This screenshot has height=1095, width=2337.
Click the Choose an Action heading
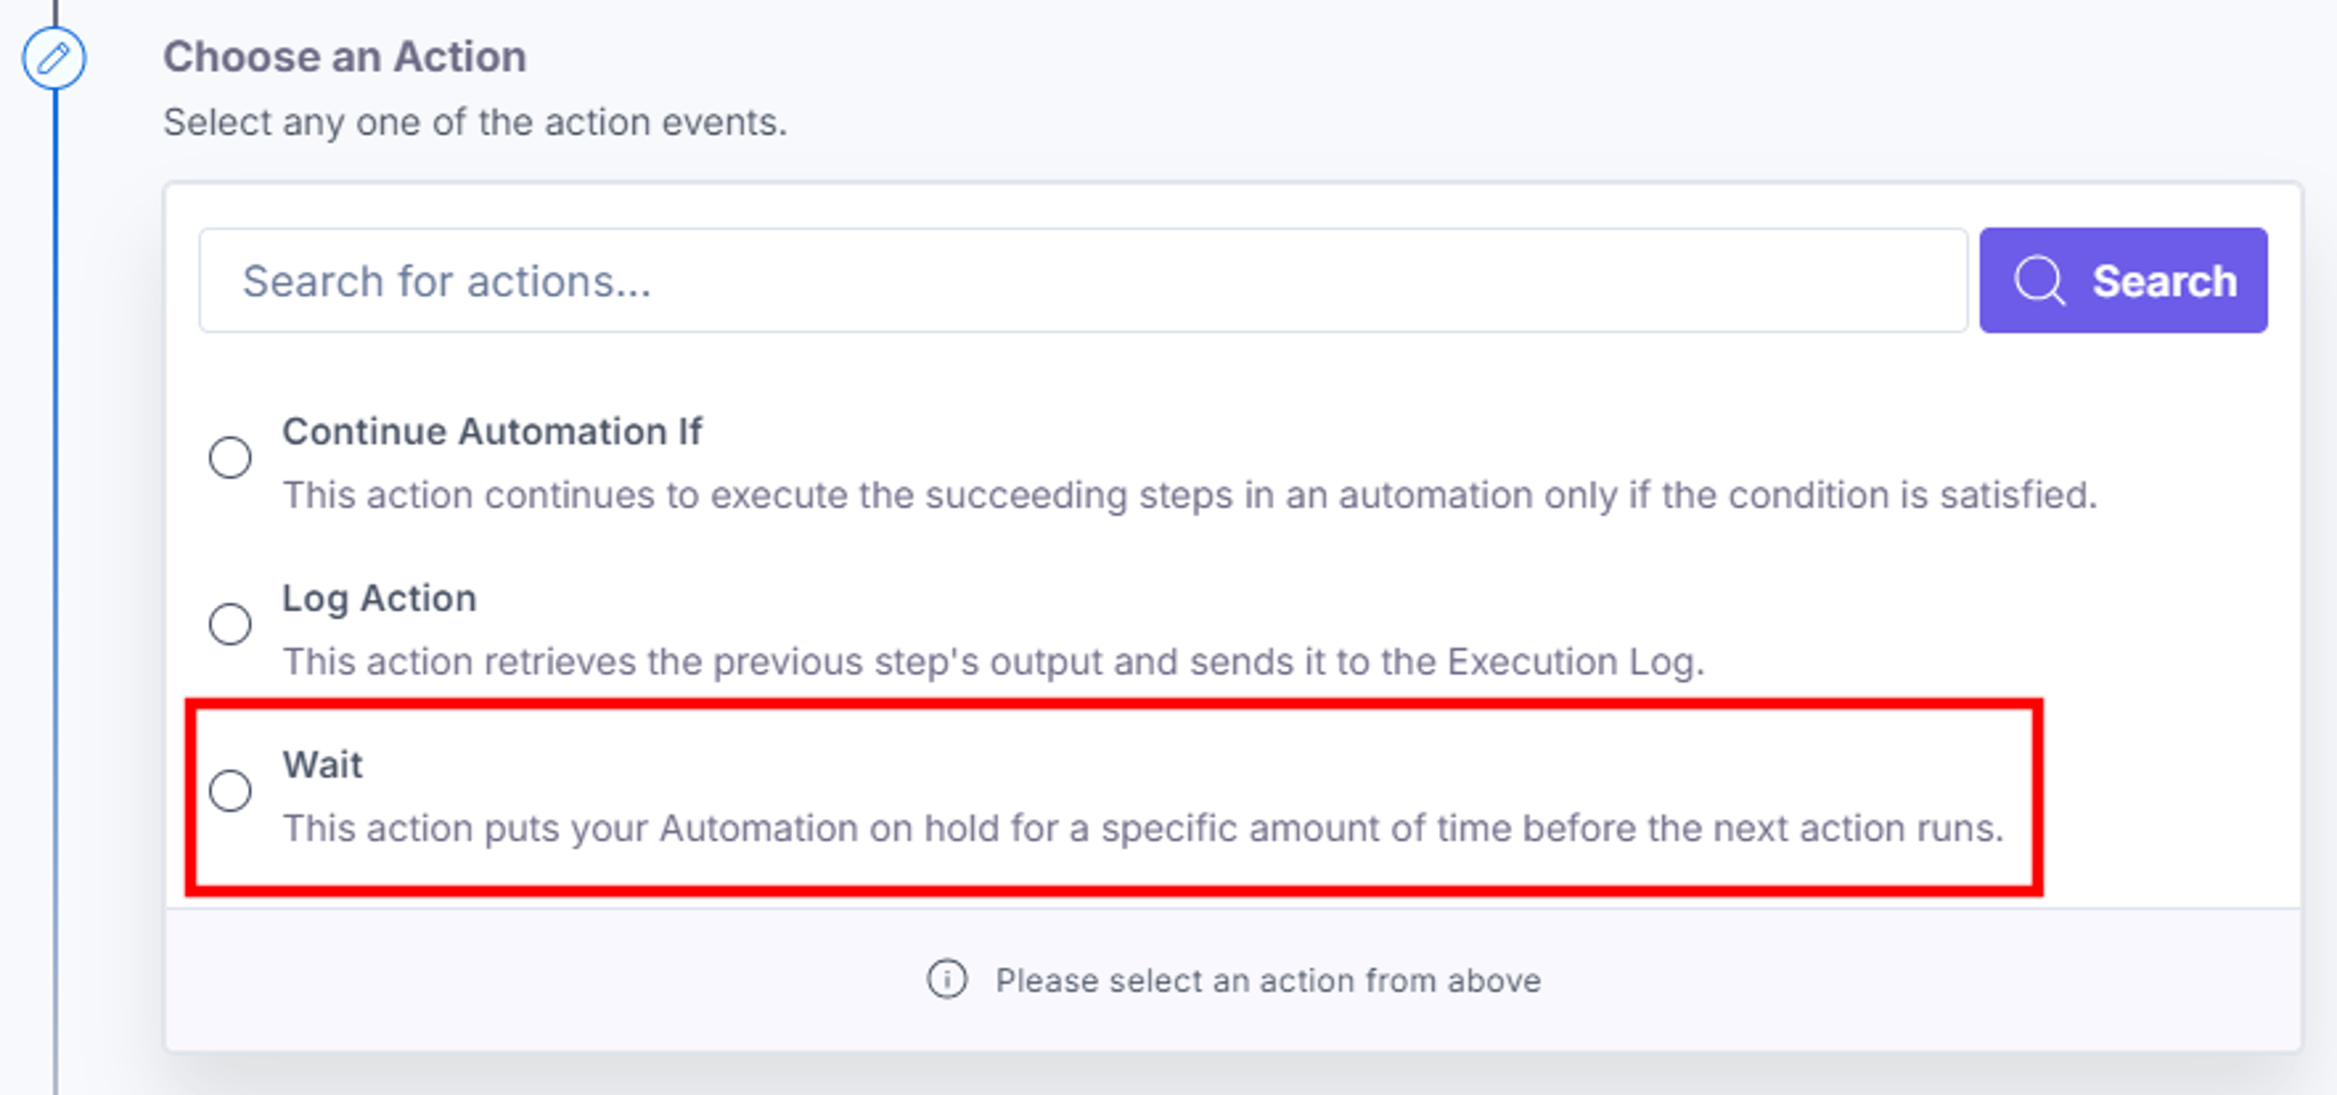pyautogui.click(x=344, y=57)
